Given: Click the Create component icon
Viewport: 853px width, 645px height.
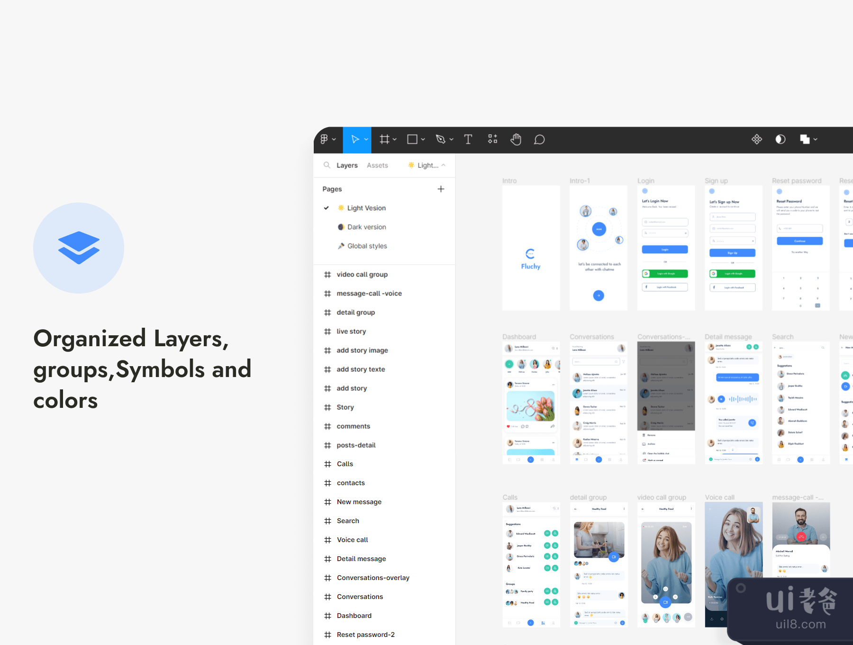Looking at the screenshot, I should [757, 139].
